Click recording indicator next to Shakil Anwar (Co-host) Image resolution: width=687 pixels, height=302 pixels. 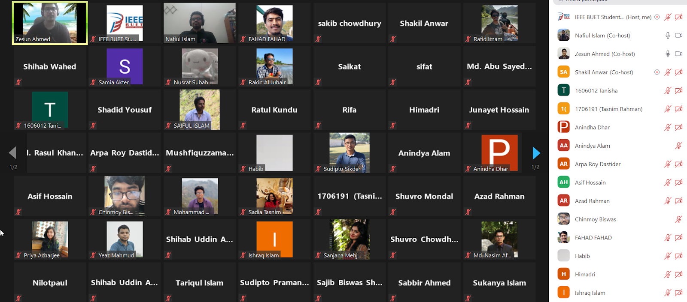657,72
